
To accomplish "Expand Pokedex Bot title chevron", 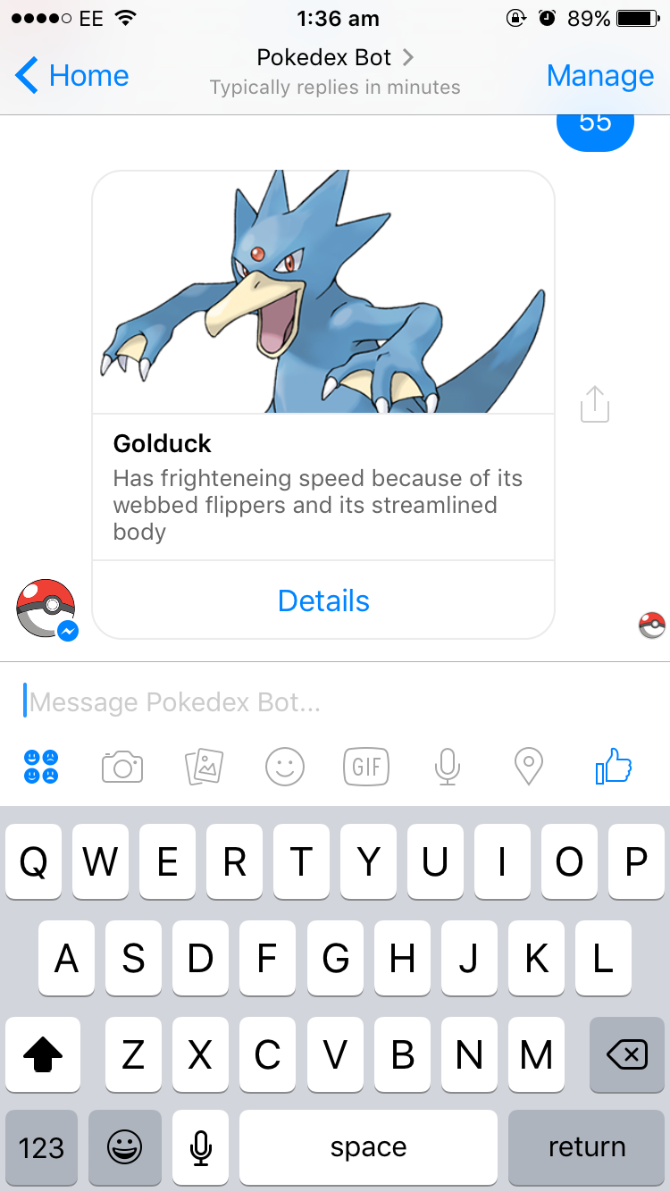I will pos(408,57).
